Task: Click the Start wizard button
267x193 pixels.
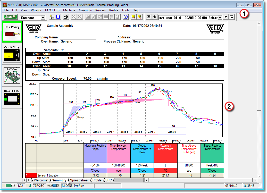Action: tap(10, 17)
